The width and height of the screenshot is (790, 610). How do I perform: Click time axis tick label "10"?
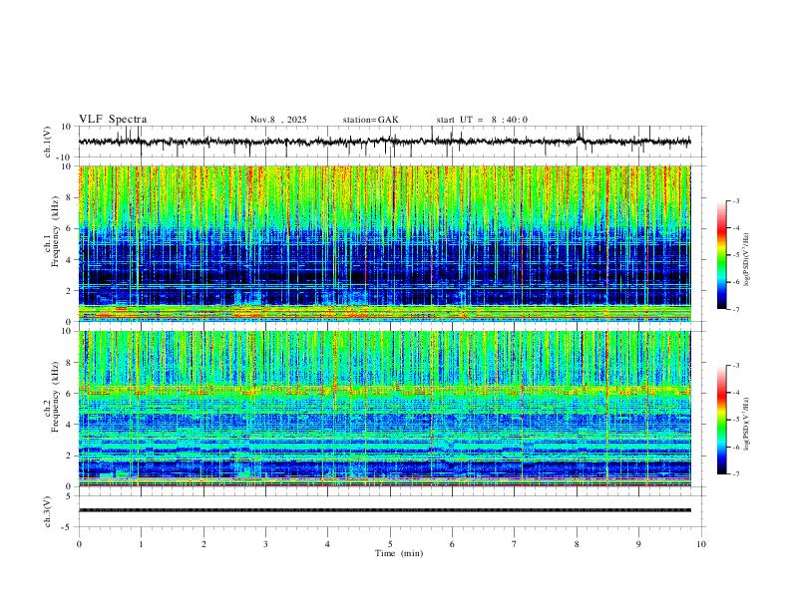click(701, 544)
